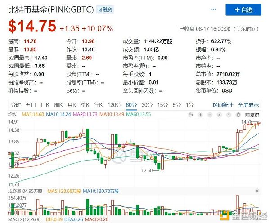Select the 季K chart tab
Image resolution: width=270 pixels, height=223 pixels.
point(85,105)
